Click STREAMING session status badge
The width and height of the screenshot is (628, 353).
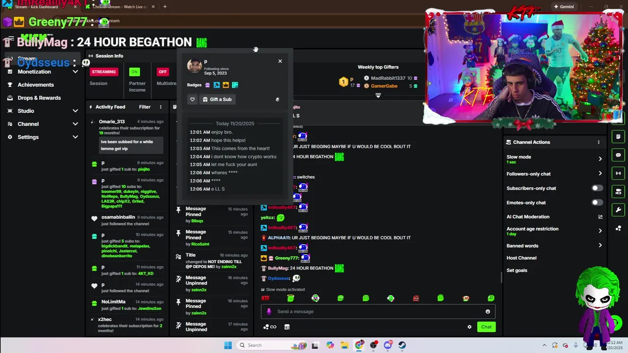click(x=104, y=72)
